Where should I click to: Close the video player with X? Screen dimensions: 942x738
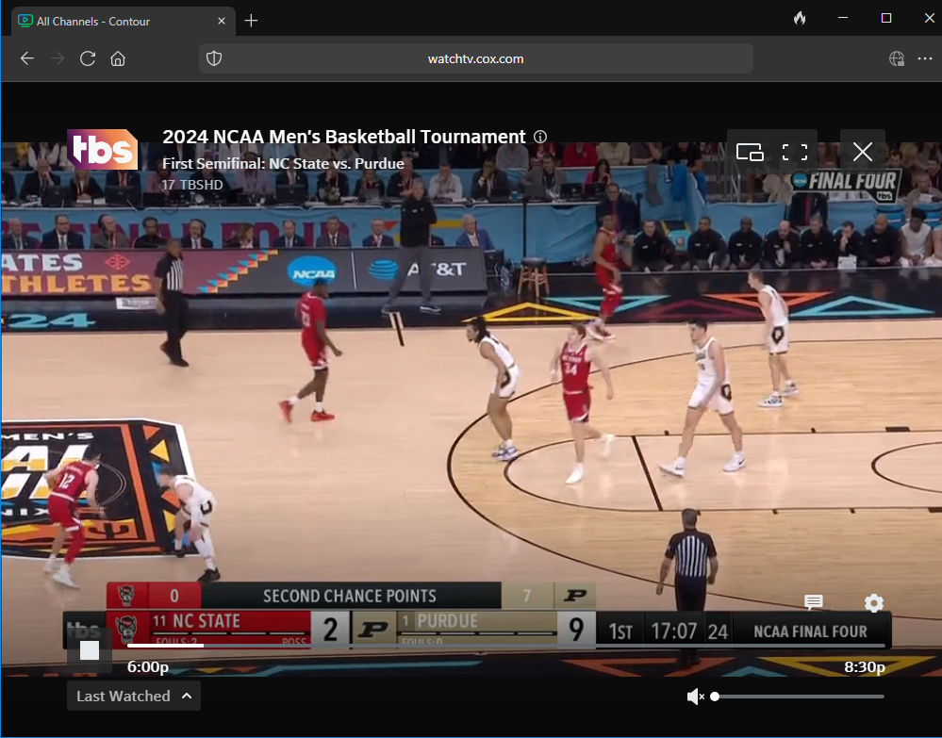[x=862, y=152]
